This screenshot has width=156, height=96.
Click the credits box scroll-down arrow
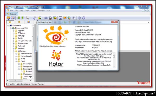click(114, 67)
